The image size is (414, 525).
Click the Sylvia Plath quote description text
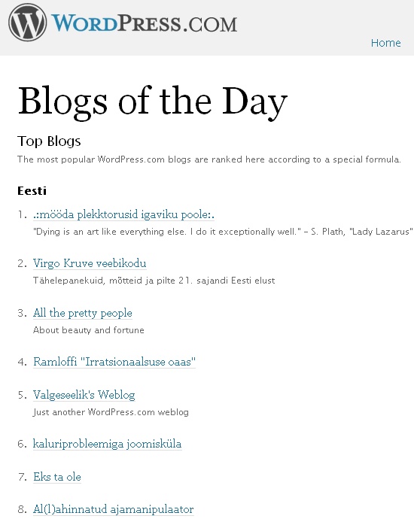(223, 232)
